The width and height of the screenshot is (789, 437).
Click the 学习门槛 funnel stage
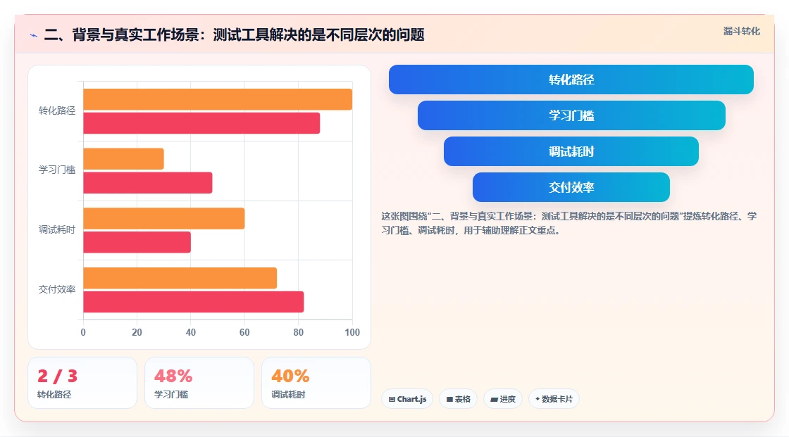(x=571, y=115)
